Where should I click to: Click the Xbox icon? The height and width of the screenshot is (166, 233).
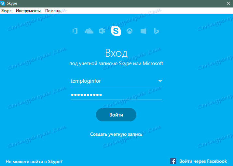130,31
